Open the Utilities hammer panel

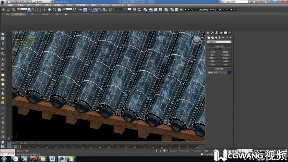pos(230,33)
